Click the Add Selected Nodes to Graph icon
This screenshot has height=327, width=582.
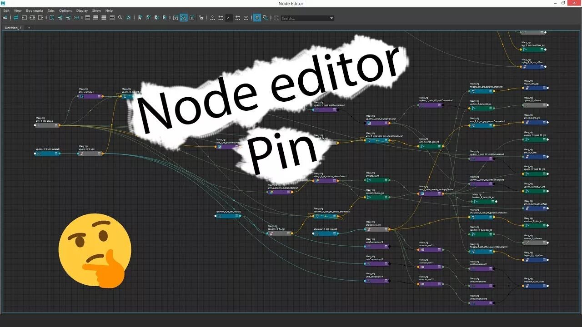pyautogui.click(x=61, y=18)
